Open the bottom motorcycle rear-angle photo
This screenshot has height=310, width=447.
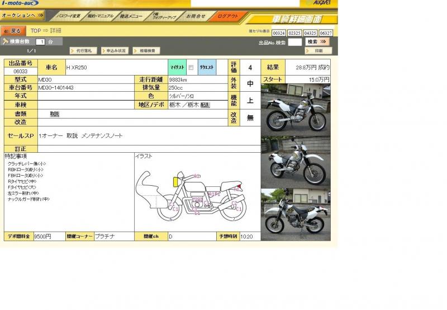pyautogui.click(x=296, y=214)
